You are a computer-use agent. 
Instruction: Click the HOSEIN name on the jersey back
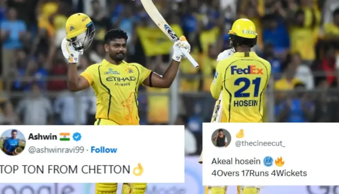245,104
